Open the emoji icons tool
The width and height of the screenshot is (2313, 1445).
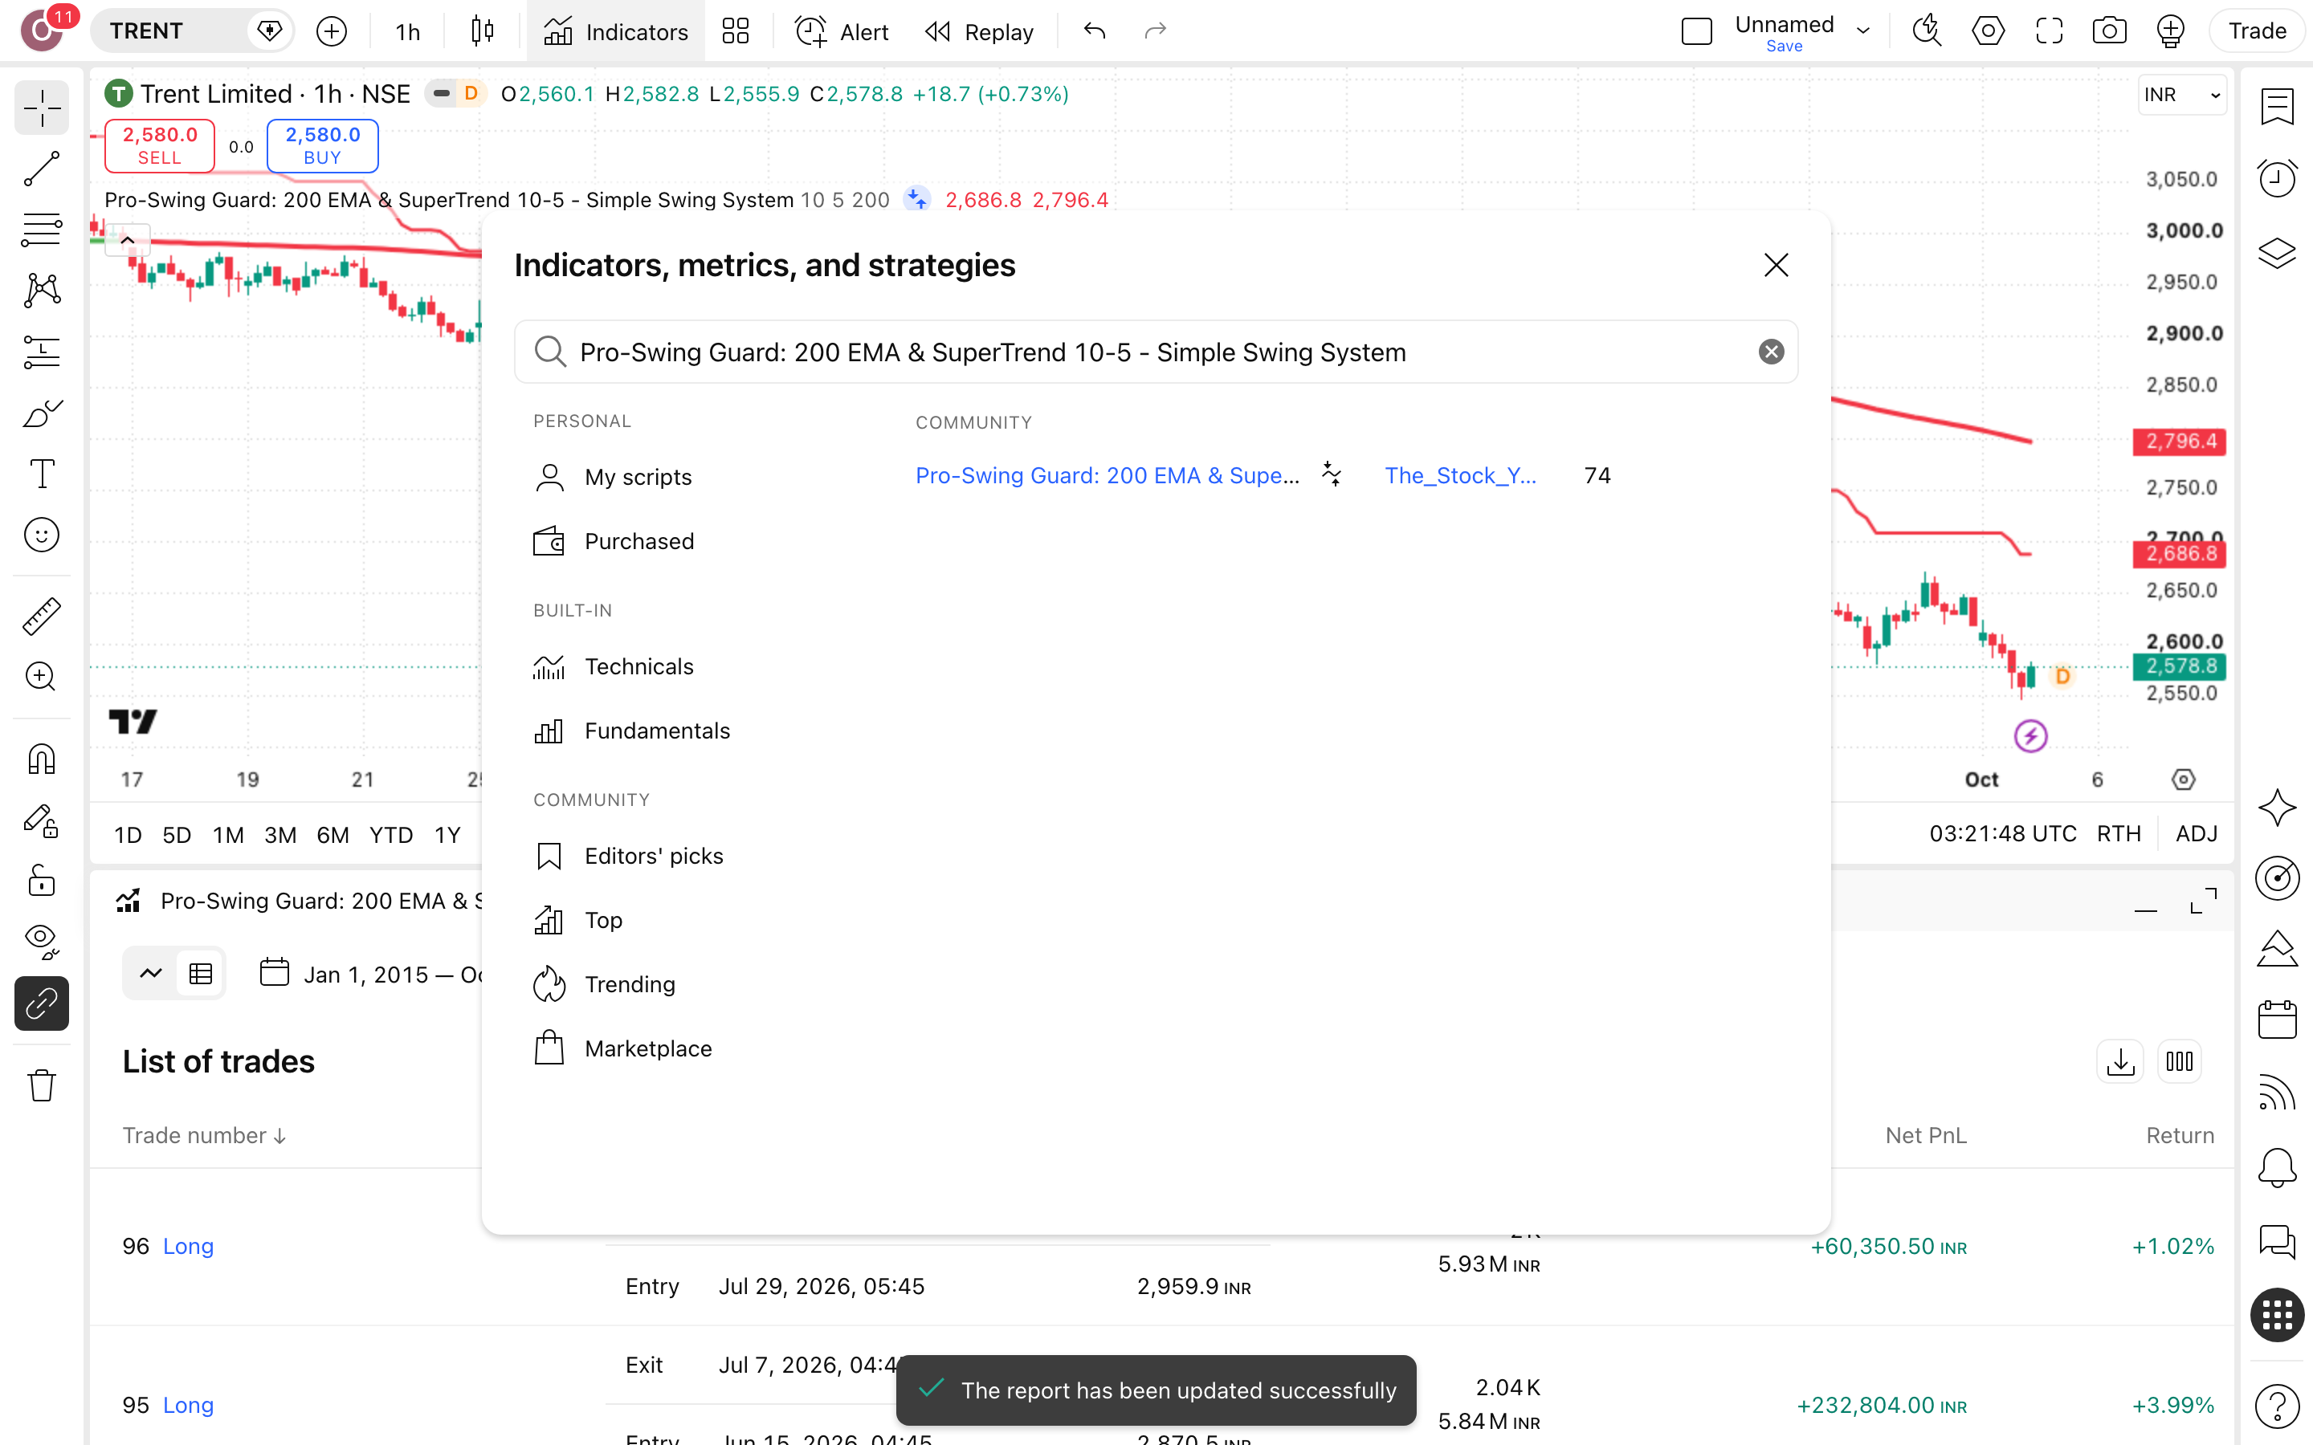point(41,535)
